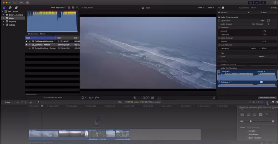
Task: Open the select tool dropdown in timeline
Action: [39, 102]
